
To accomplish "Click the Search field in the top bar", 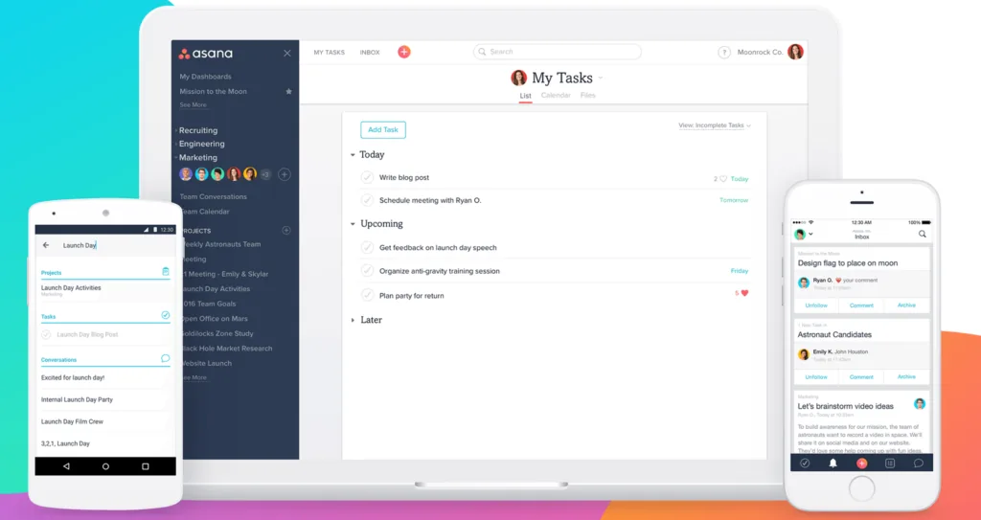I will pos(557,52).
